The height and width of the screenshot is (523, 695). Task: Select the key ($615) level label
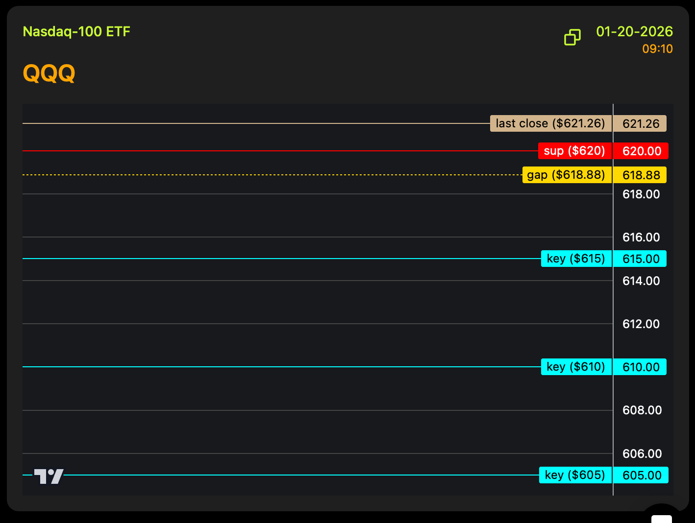pyautogui.click(x=576, y=259)
